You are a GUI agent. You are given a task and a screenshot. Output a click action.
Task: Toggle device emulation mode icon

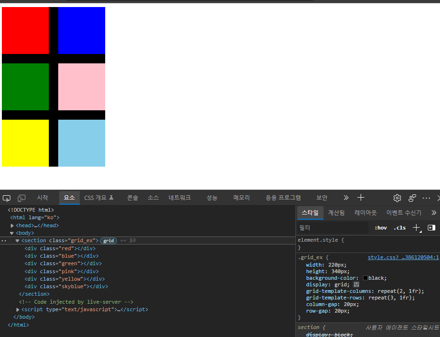tap(22, 198)
